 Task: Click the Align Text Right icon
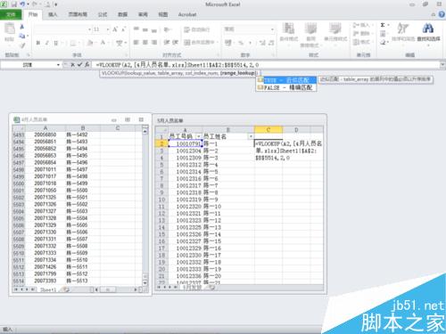point(154,43)
